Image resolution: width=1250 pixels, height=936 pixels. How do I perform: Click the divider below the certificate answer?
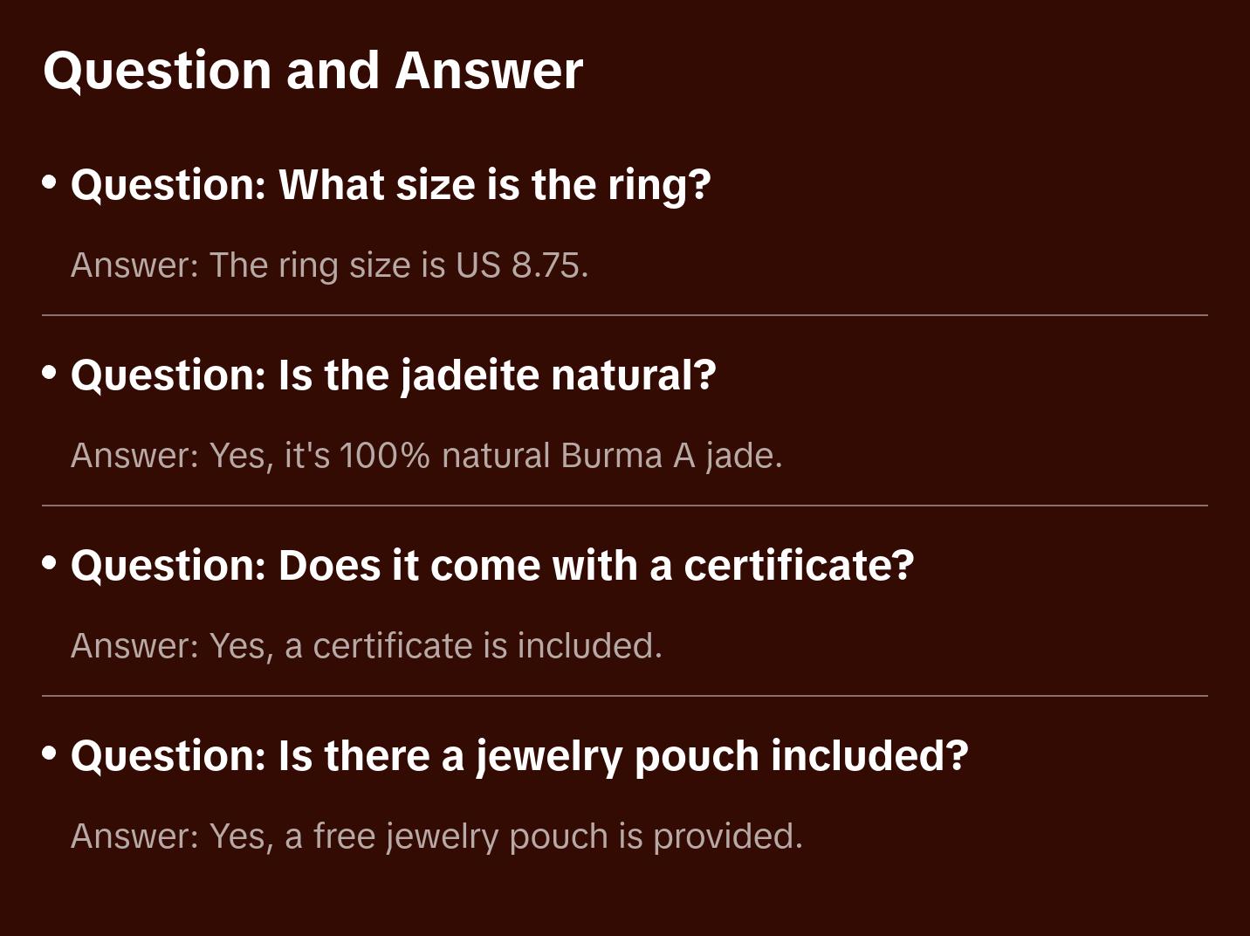coord(625,696)
